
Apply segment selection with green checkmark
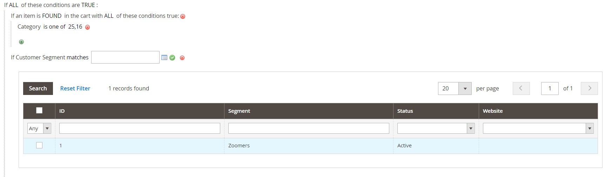(172, 58)
